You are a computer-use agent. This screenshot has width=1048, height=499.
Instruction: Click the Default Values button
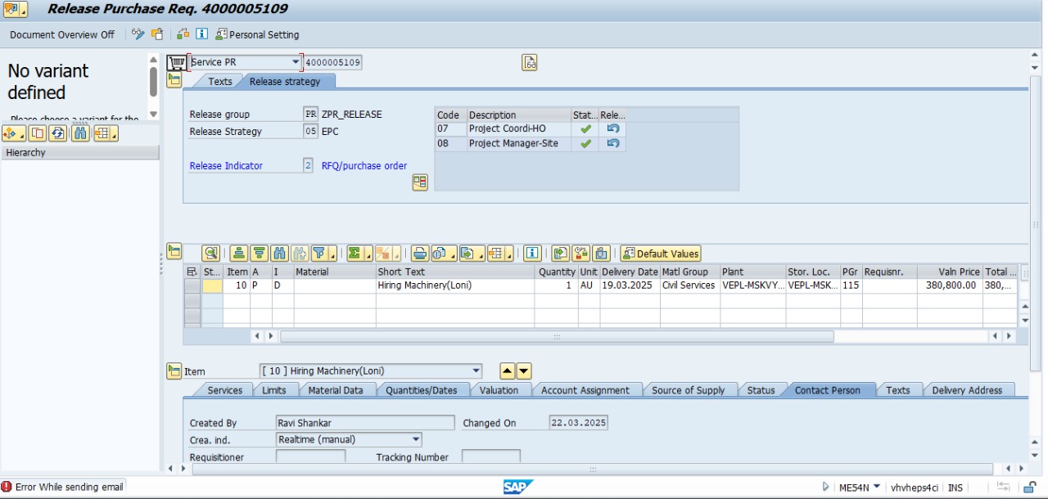point(661,254)
